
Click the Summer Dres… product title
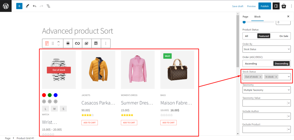point(137,103)
